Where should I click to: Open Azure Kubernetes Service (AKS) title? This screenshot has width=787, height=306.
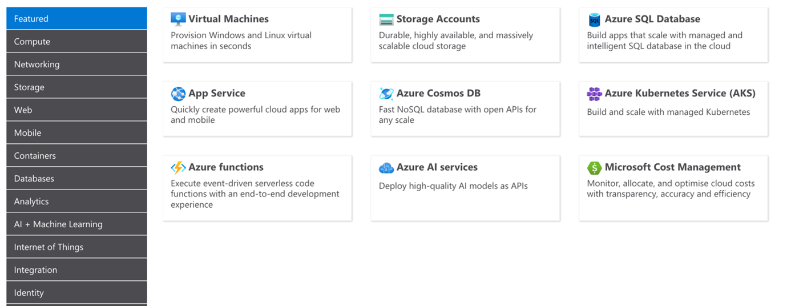(x=680, y=93)
